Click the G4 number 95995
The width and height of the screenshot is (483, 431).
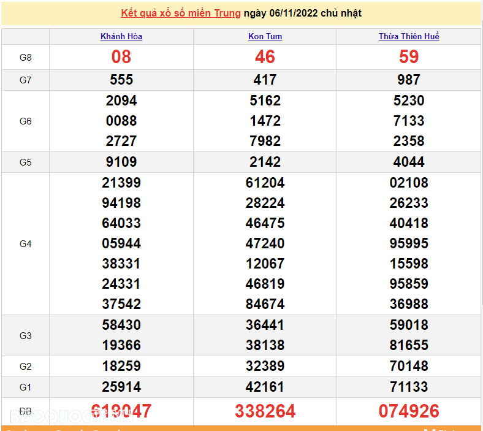pos(409,243)
